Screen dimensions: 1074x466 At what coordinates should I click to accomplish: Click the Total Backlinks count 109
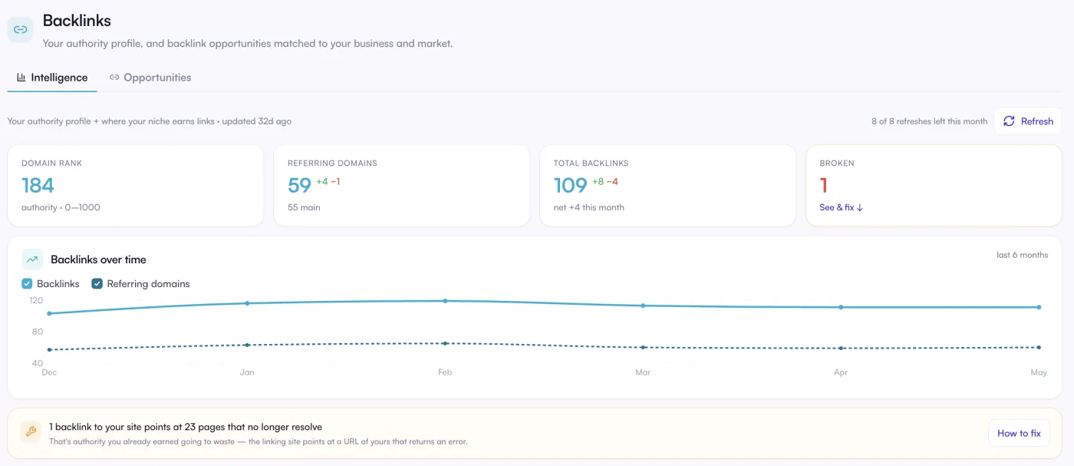click(570, 185)
